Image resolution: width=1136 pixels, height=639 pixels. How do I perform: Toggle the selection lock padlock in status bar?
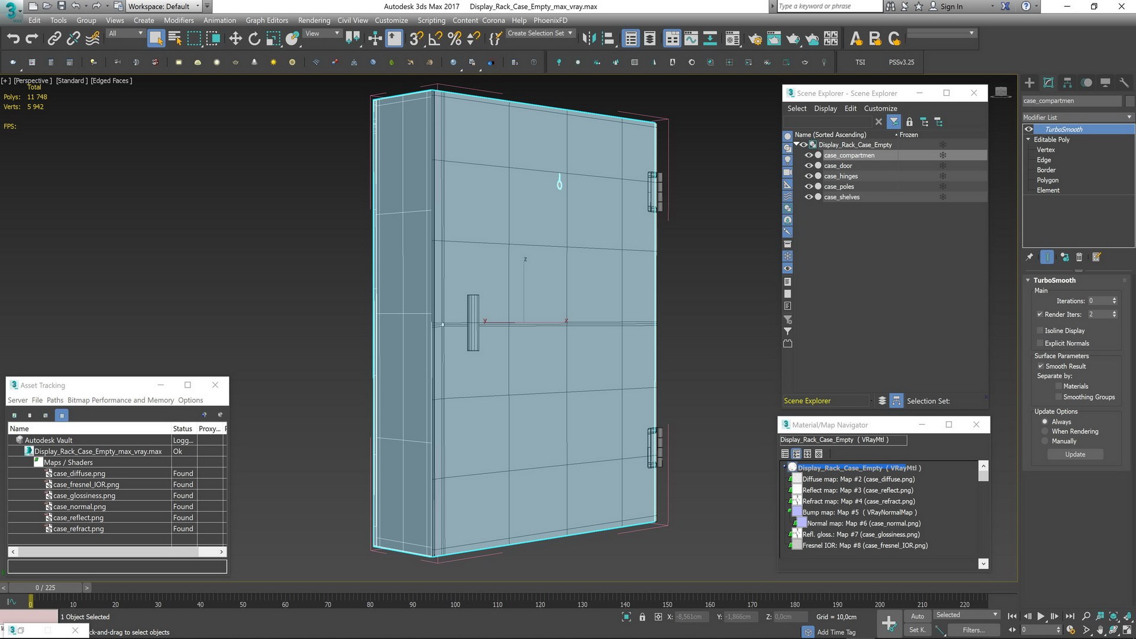tap(643, 617)
